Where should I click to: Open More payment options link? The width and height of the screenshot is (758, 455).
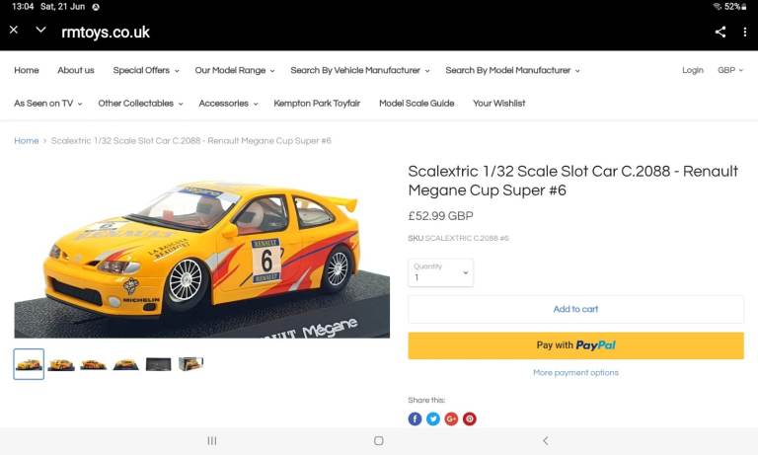click(575, 373)
